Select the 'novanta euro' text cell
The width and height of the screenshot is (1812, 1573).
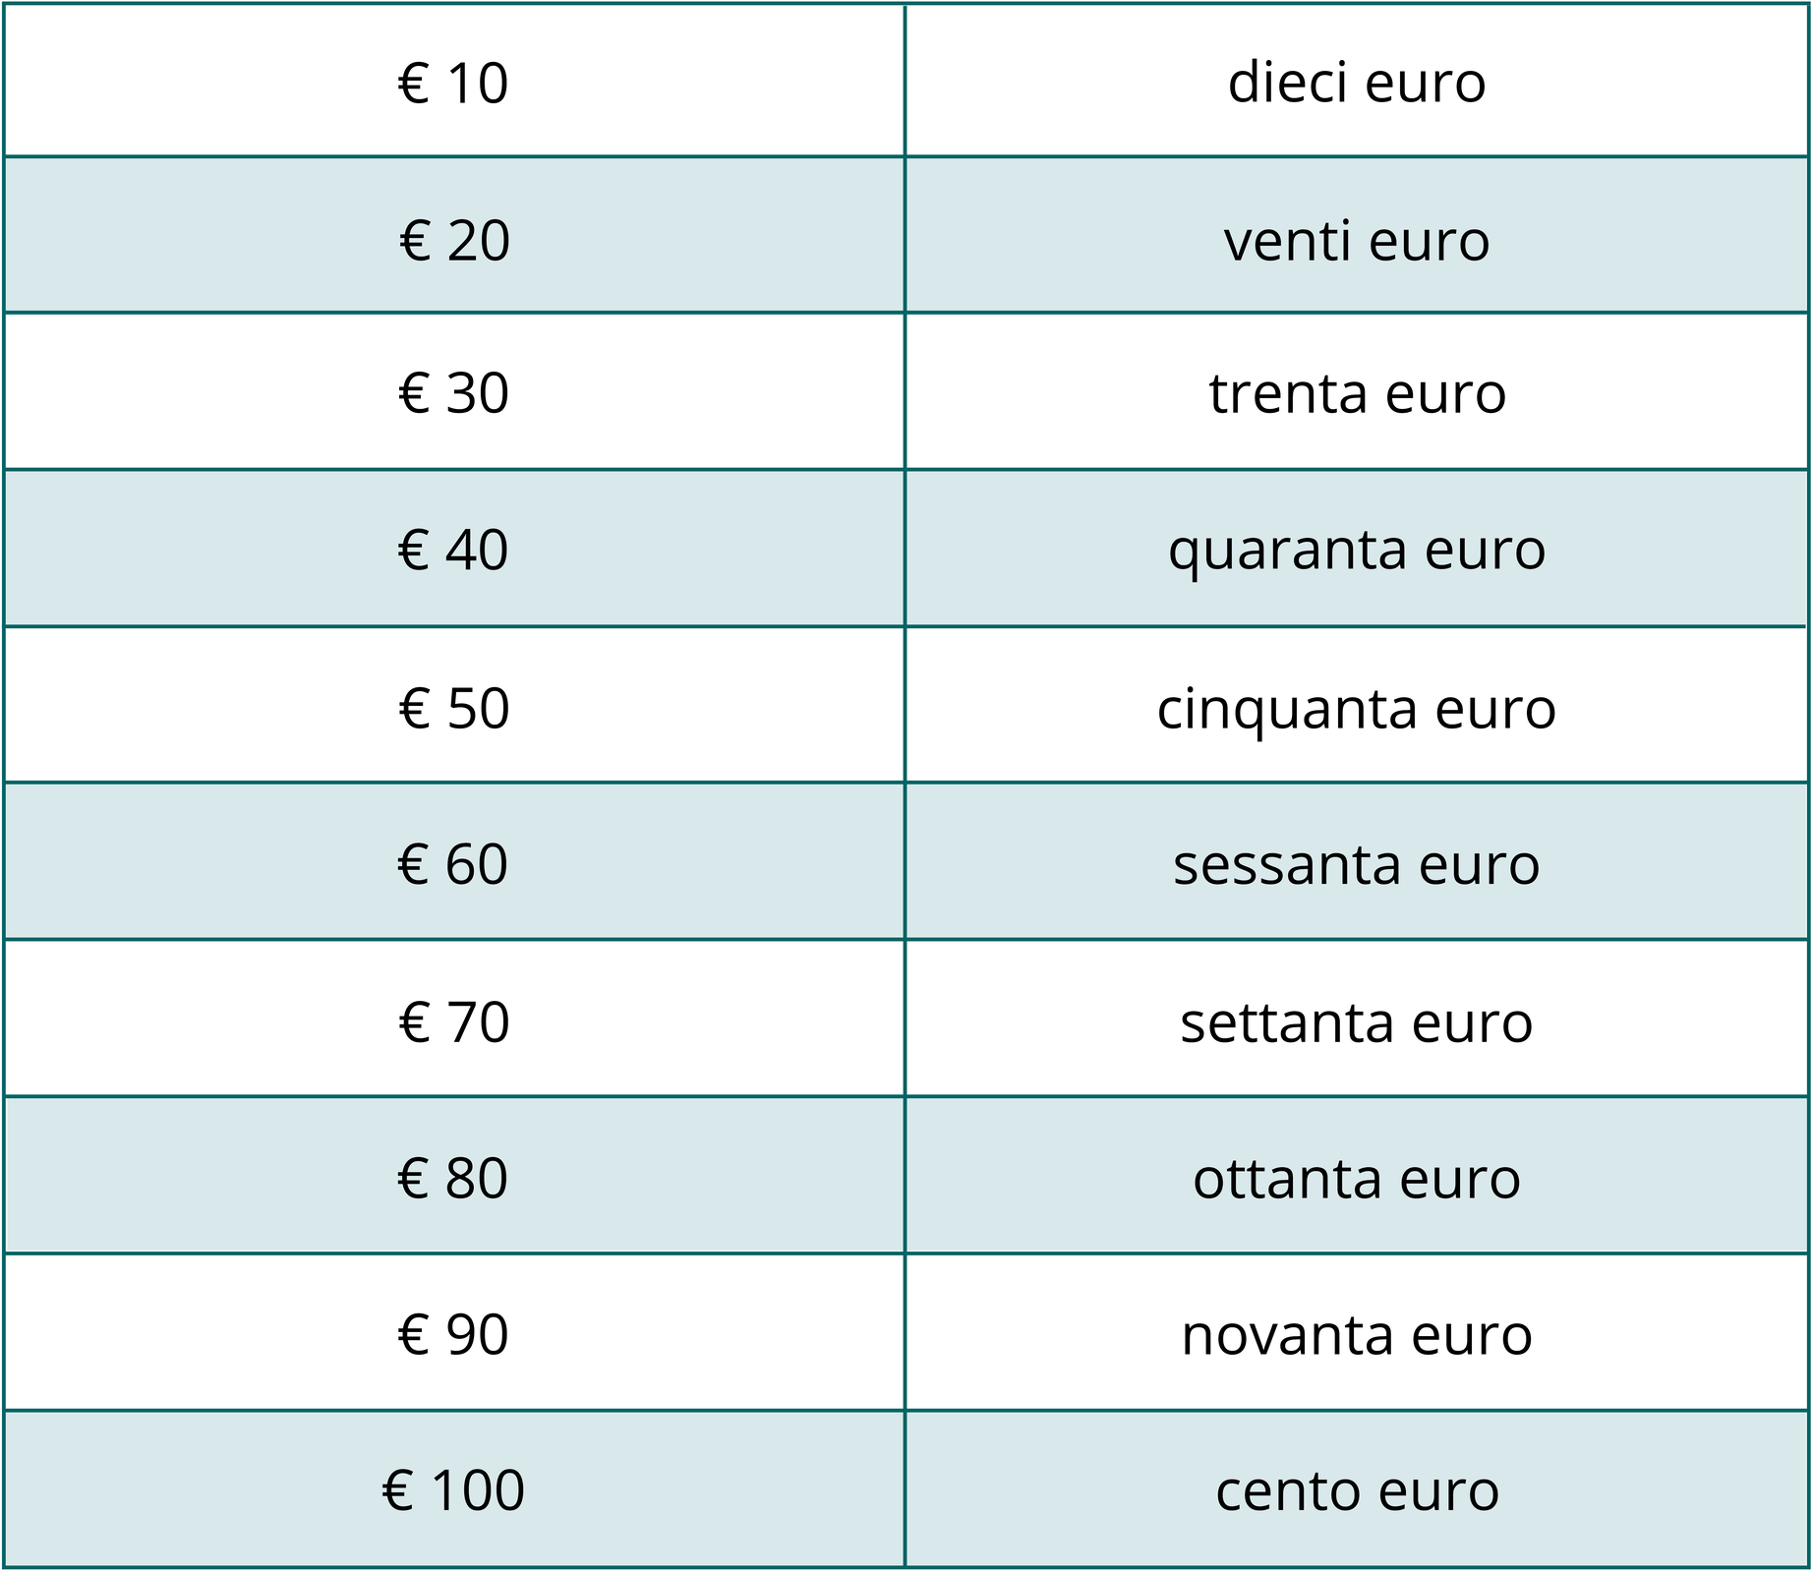[x=1356, y=1334]
